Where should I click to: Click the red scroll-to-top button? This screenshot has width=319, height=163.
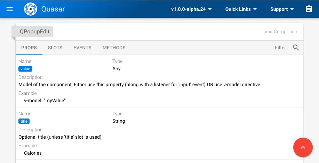tap(303, 147)
